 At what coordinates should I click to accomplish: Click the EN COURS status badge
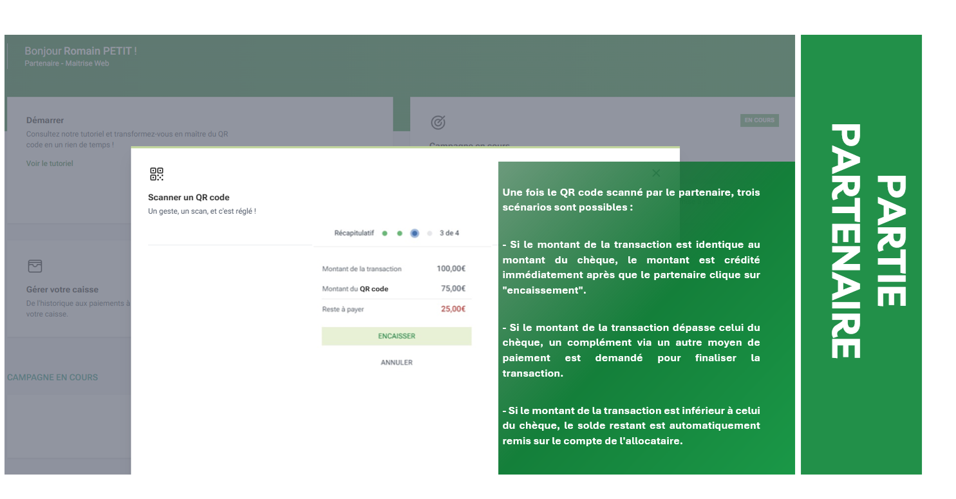point(759,120)
